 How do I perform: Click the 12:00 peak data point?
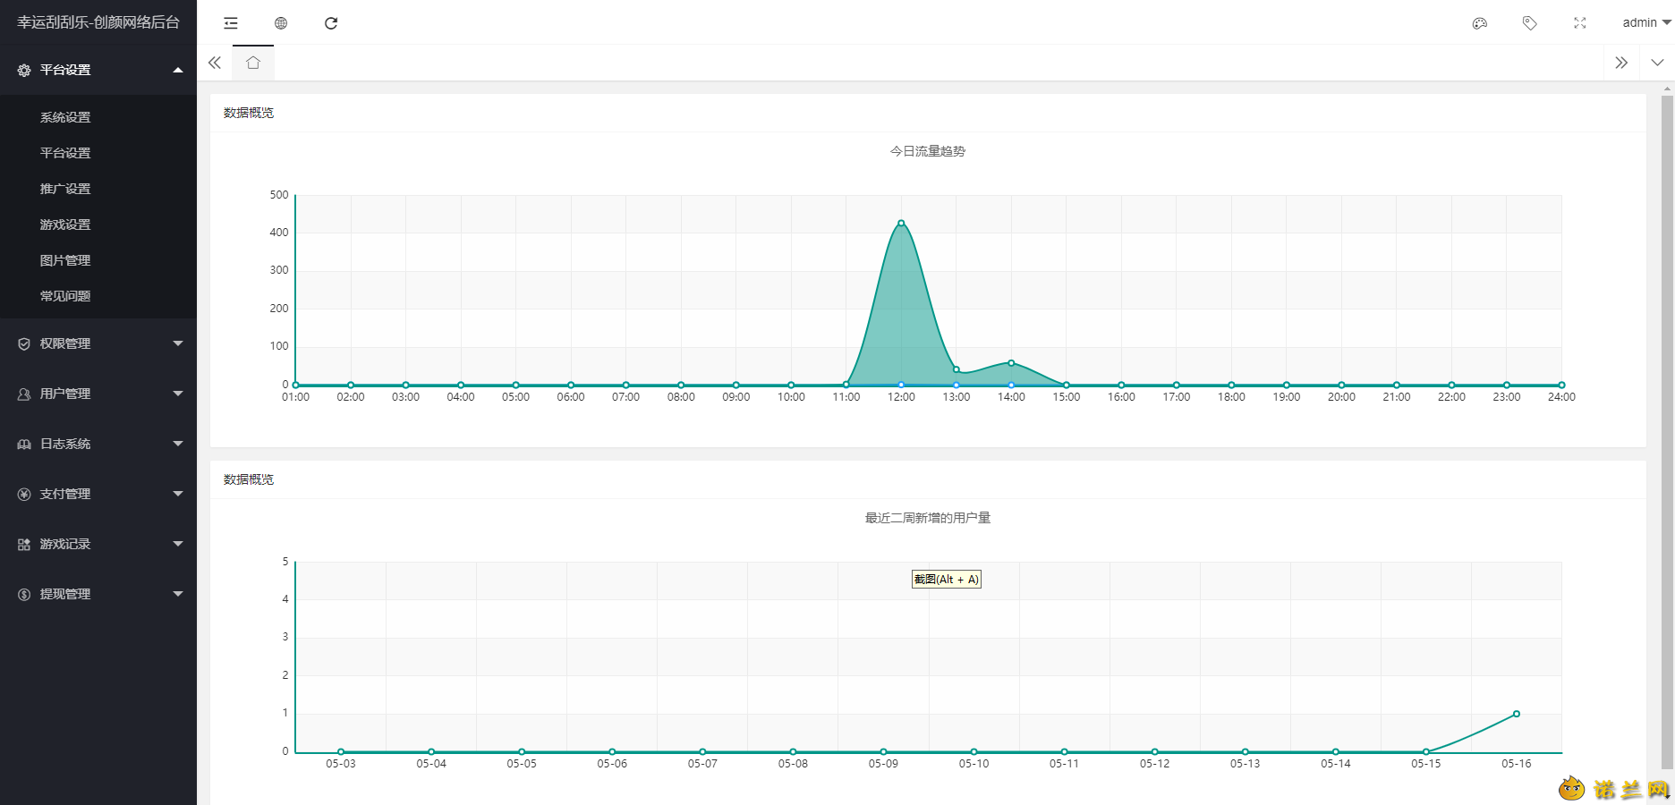pos(901,223)
